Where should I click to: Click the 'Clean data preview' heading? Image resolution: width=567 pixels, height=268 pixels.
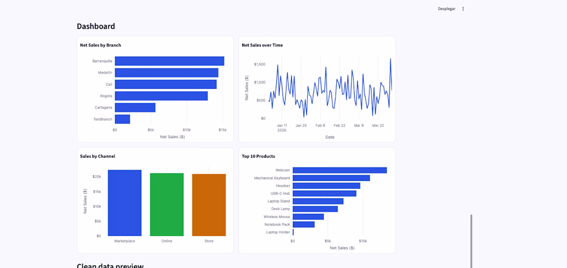[x=110, y=265]
